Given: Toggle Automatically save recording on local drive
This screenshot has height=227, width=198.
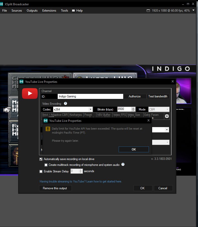Looking at the screenshot, I should coord(41,159).
